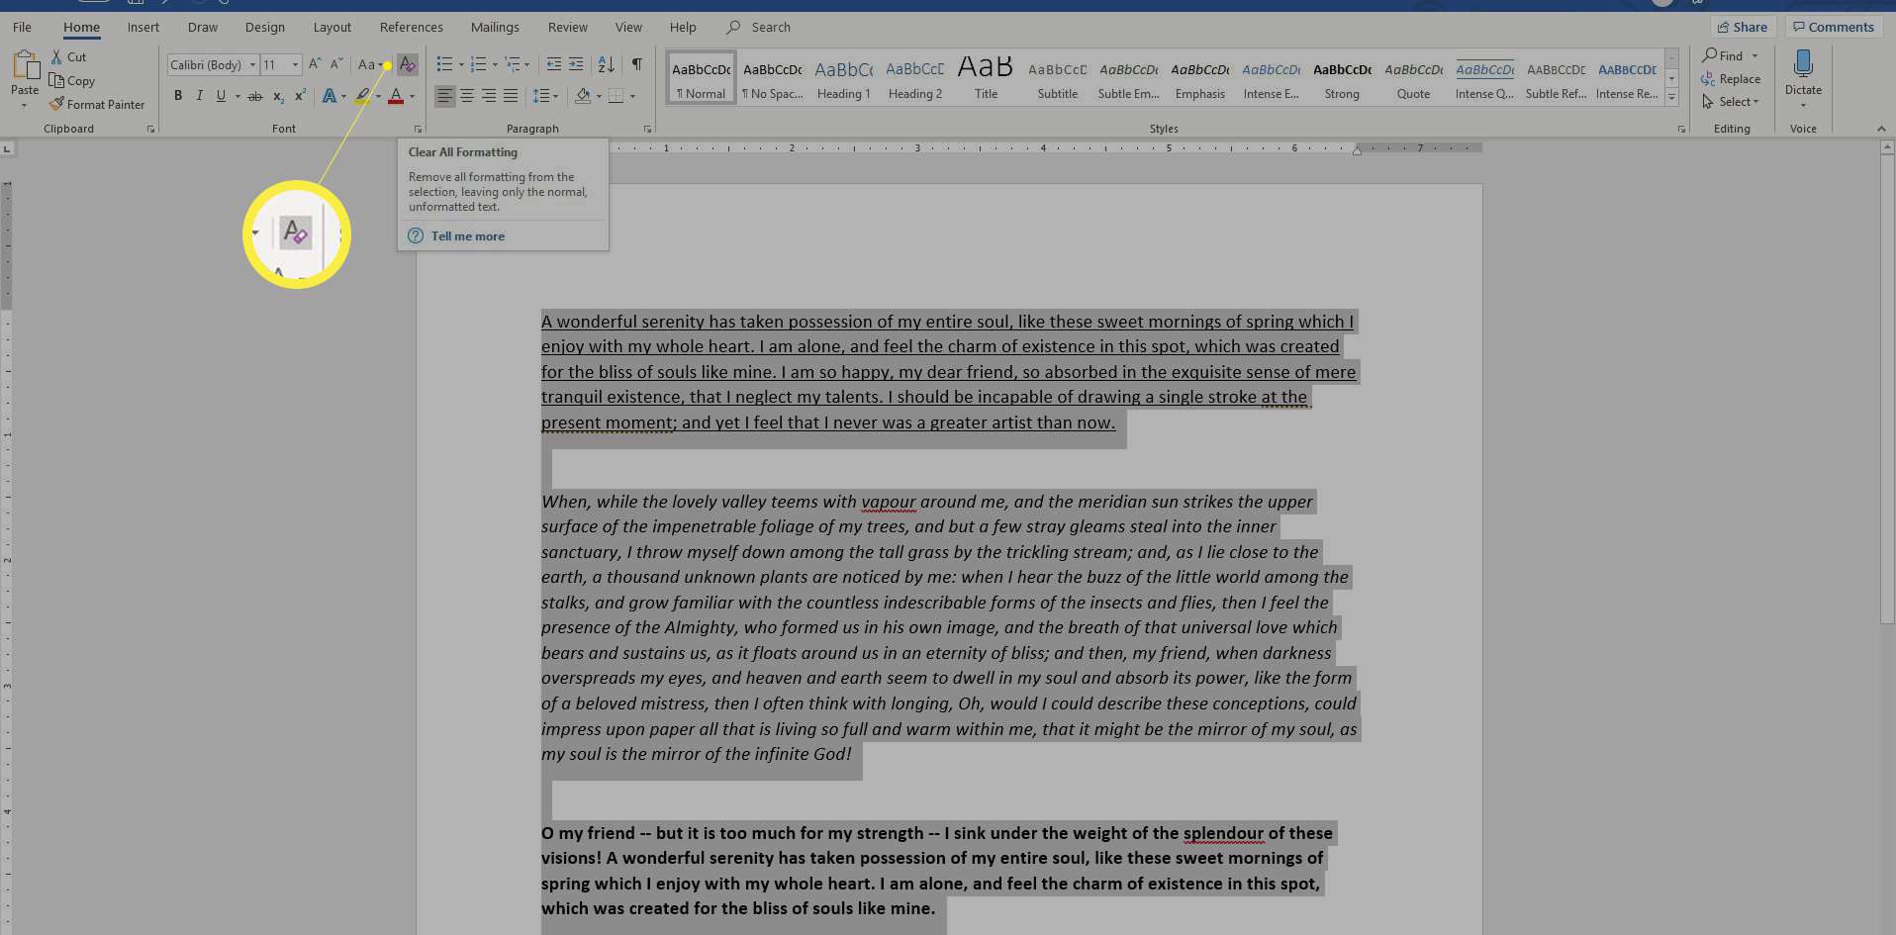Center the paragraph text

pyautogui.click(x=467, y=96)
